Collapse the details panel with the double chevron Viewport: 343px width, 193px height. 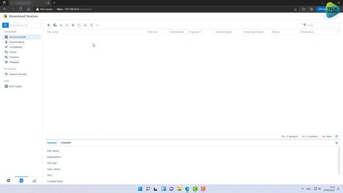point(337,143)
